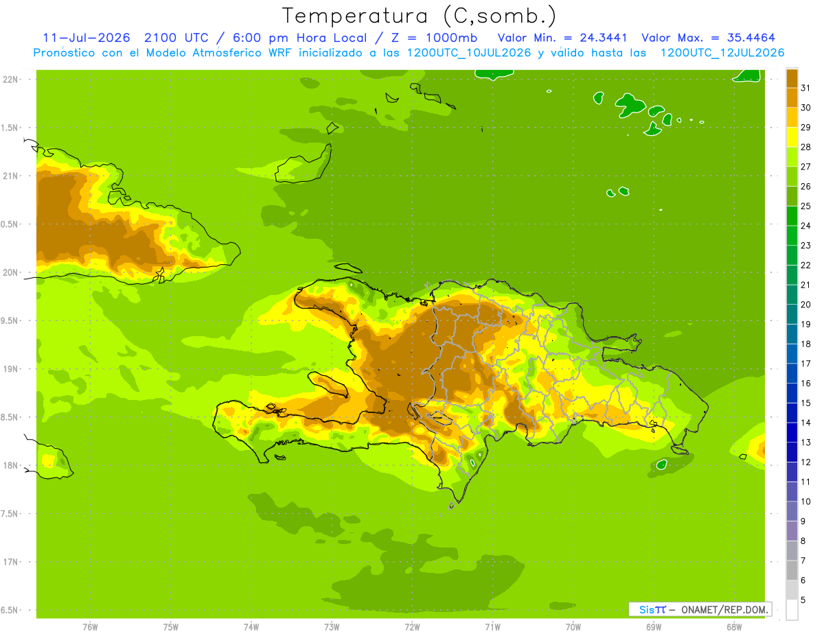Click the legend value '26'
The height and width of the screenshot is (636, 824).
[x=806, y=187]
